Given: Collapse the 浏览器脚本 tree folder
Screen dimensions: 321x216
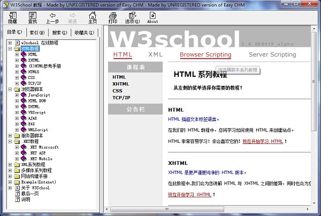Looking at the screenshot, I should click(x=10, y=89).
